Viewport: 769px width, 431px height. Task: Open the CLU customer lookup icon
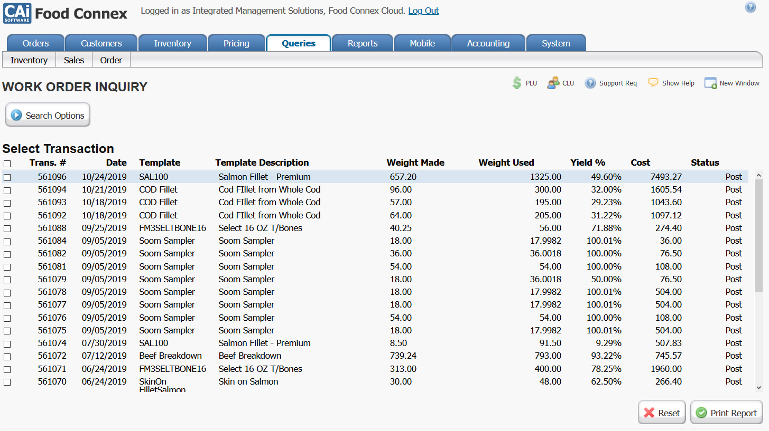553,83
